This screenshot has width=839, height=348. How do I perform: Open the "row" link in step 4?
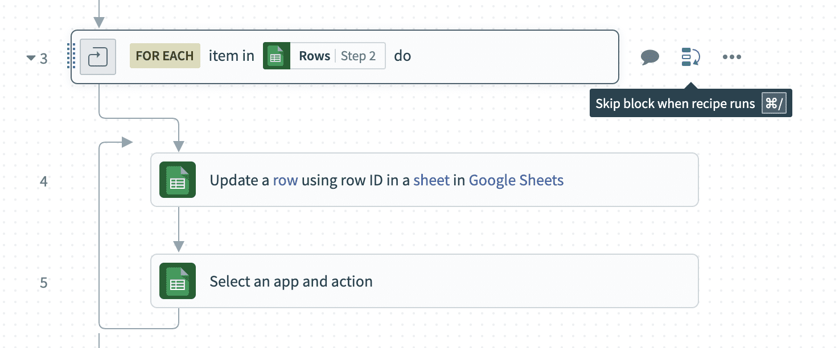285,180
